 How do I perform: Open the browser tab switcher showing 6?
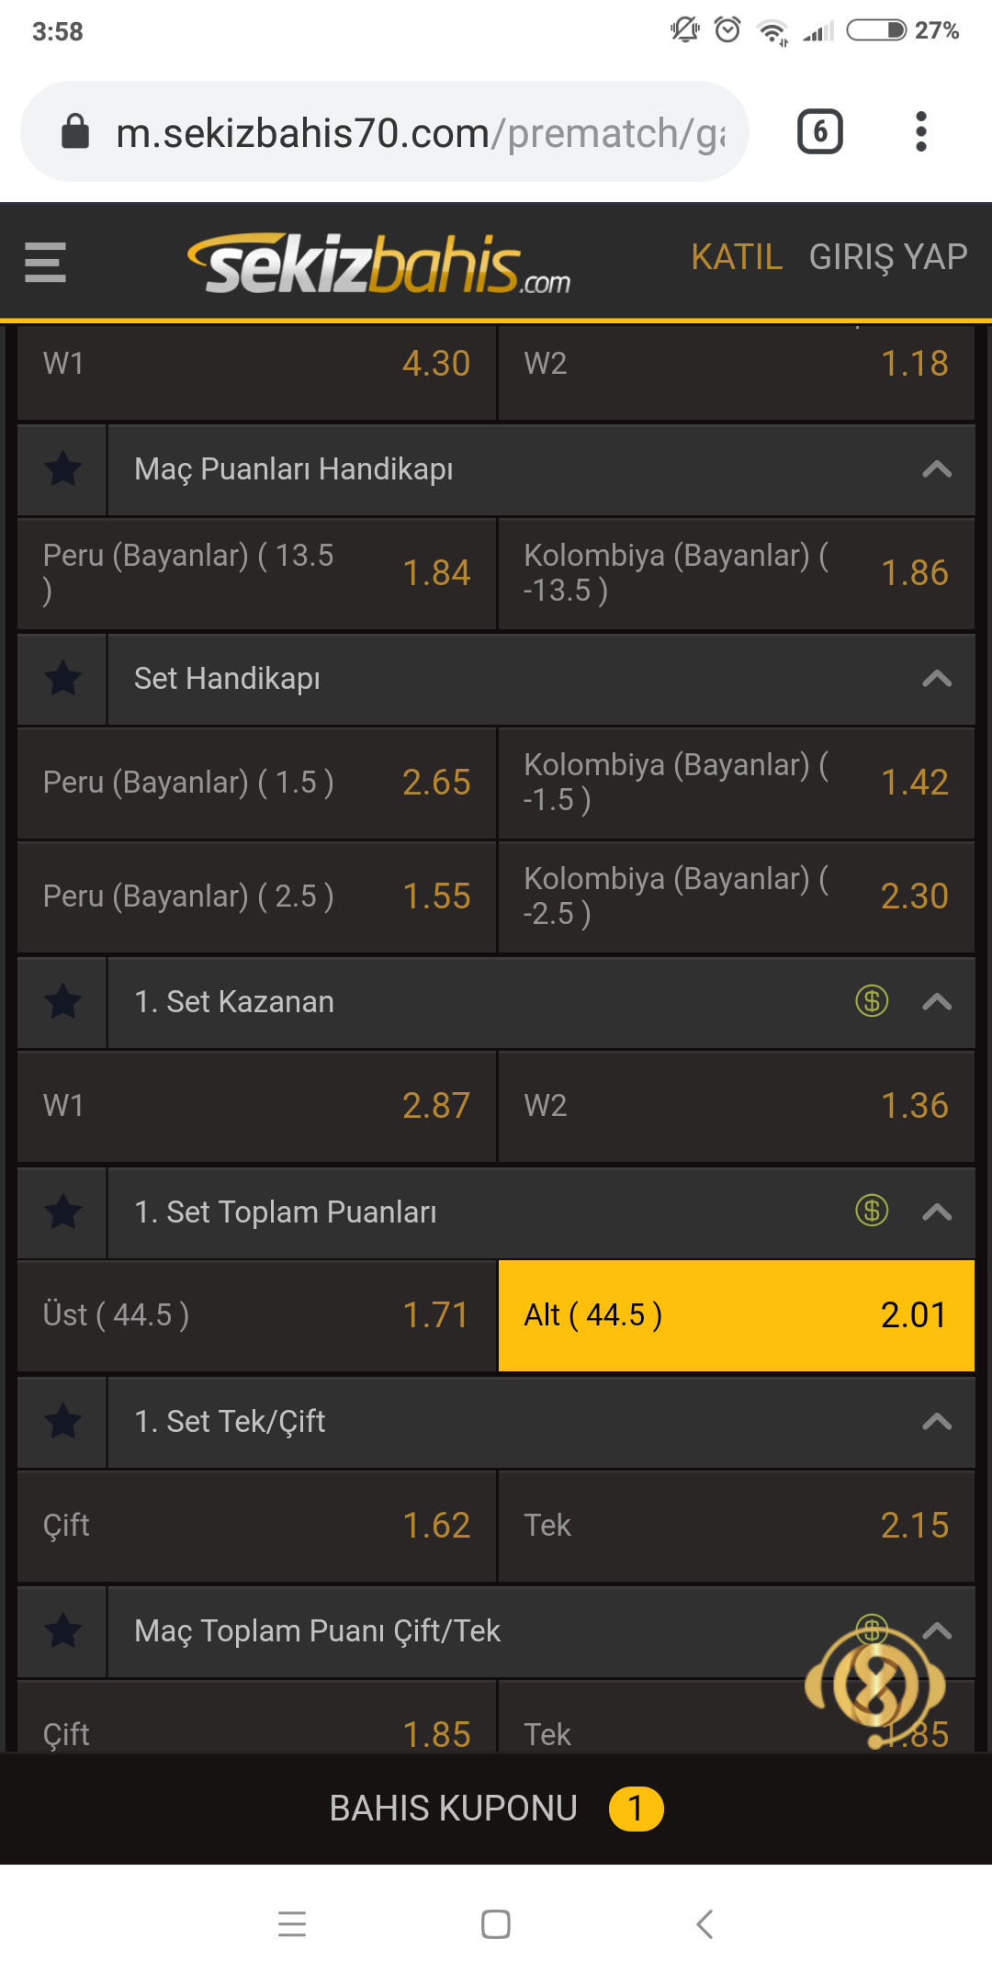(x=819, y=131)
